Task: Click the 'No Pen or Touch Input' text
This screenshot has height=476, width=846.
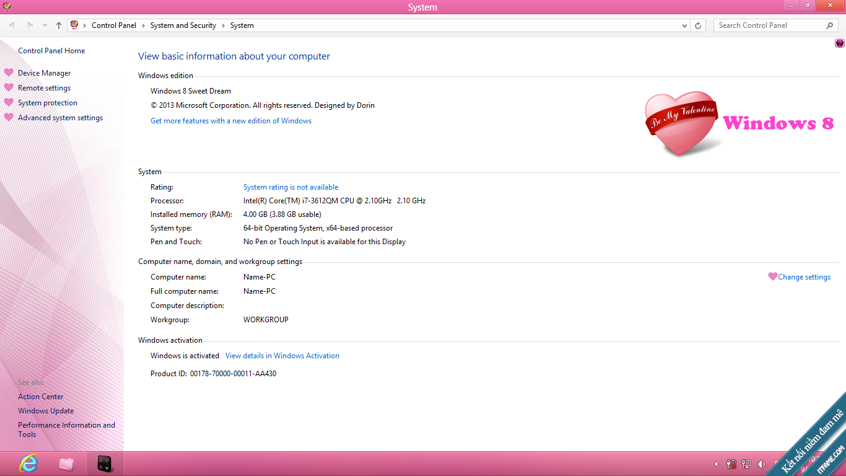Action: [325, 242]
